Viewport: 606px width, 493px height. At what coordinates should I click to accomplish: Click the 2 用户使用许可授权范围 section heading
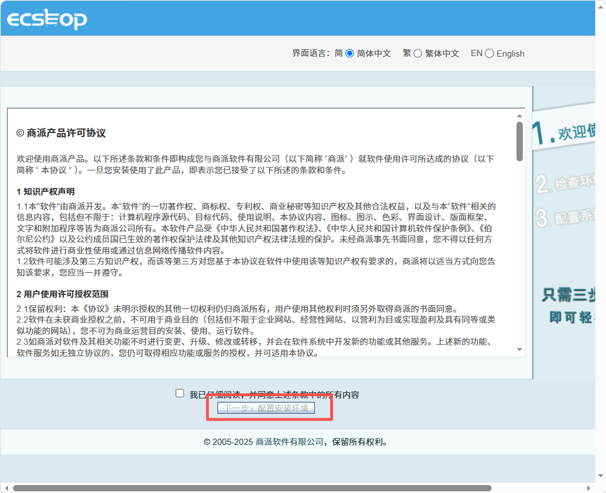[x=62, y=294]
